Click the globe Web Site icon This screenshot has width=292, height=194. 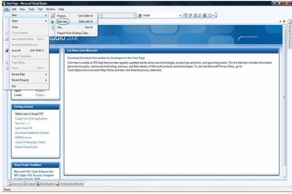tap(52, 22)
